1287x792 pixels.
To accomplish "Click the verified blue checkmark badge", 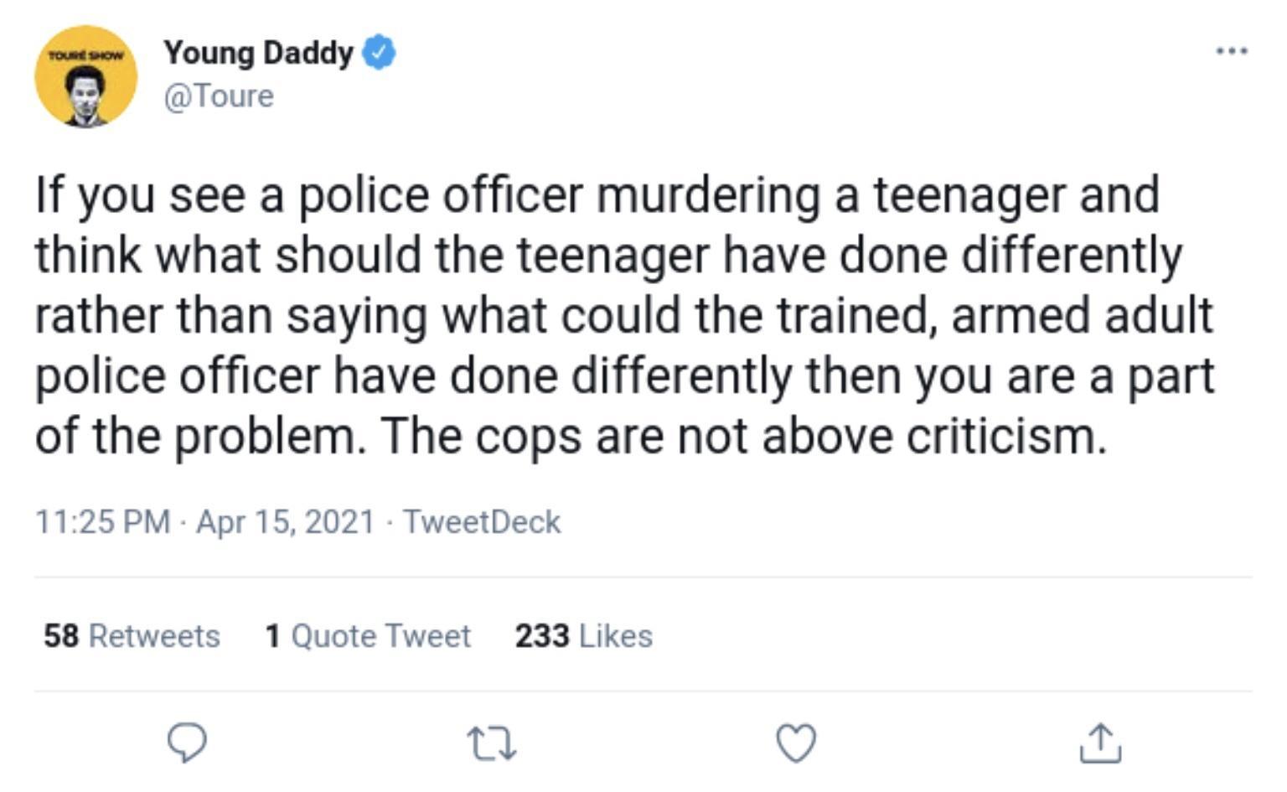I will (x=377, y=51).
